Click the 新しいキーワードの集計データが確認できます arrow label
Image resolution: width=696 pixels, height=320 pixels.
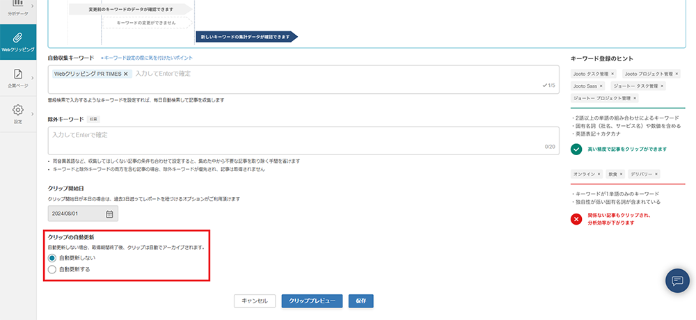pyautogui.click(x=247, y=38)
